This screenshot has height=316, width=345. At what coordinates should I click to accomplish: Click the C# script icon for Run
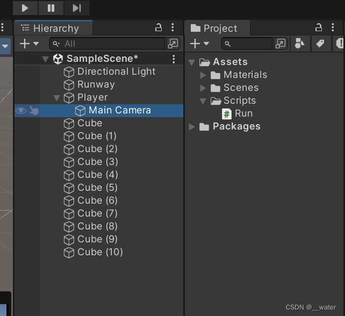227,114
